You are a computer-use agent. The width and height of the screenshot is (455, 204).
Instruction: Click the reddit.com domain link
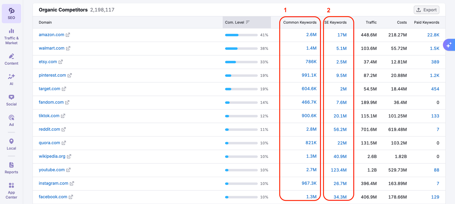click(x=49, y=129)
